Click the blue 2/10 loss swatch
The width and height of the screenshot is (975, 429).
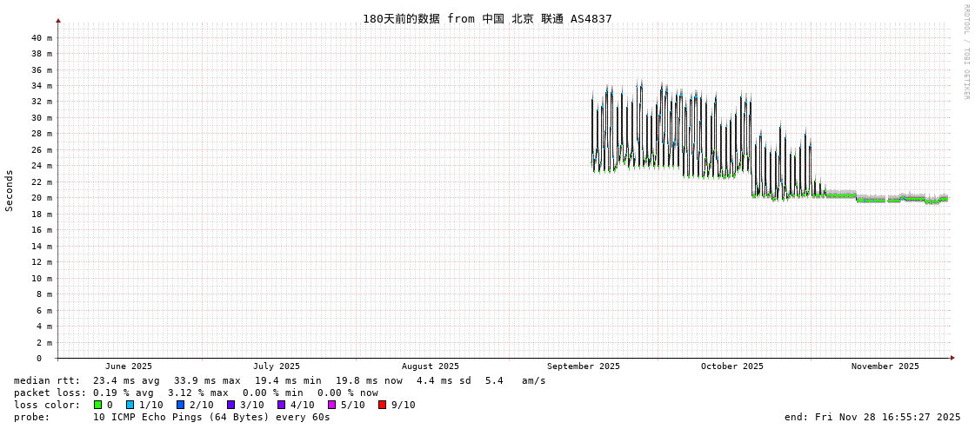tap(180, 405)
